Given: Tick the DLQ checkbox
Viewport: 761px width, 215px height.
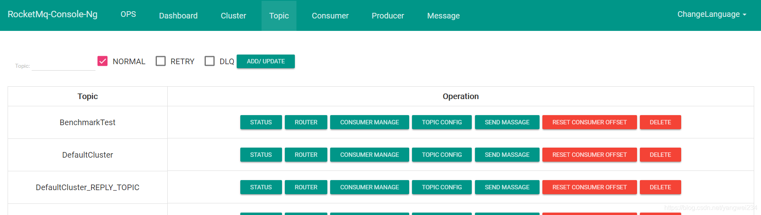Looking at the screenshot, I should 209,61.
